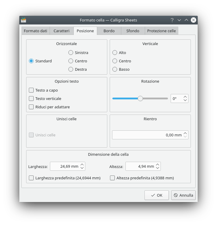This screenshot has height=225, width=217.
Task: Select Basso vertical alignment
Action: tap(115, 69)
